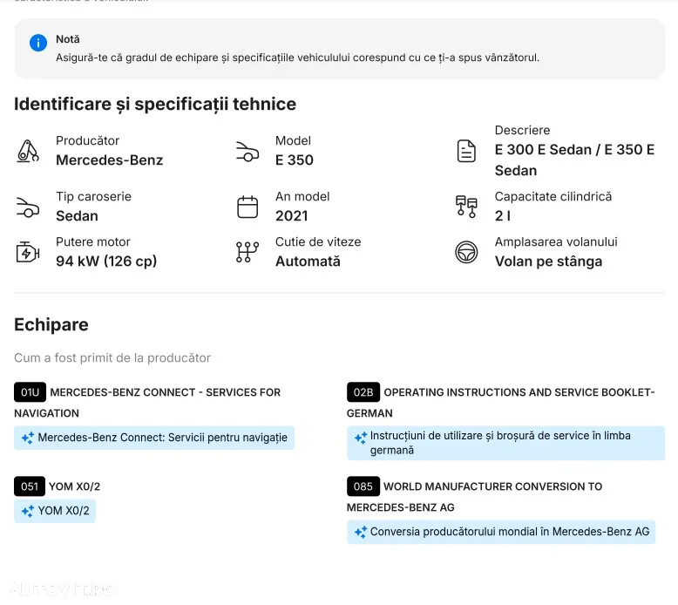The image size is (678, 605).
Task: Click the '2021' model year value
Action: pos(291,216)
